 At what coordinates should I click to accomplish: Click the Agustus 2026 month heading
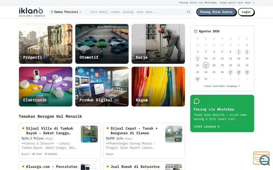(209, 31)
